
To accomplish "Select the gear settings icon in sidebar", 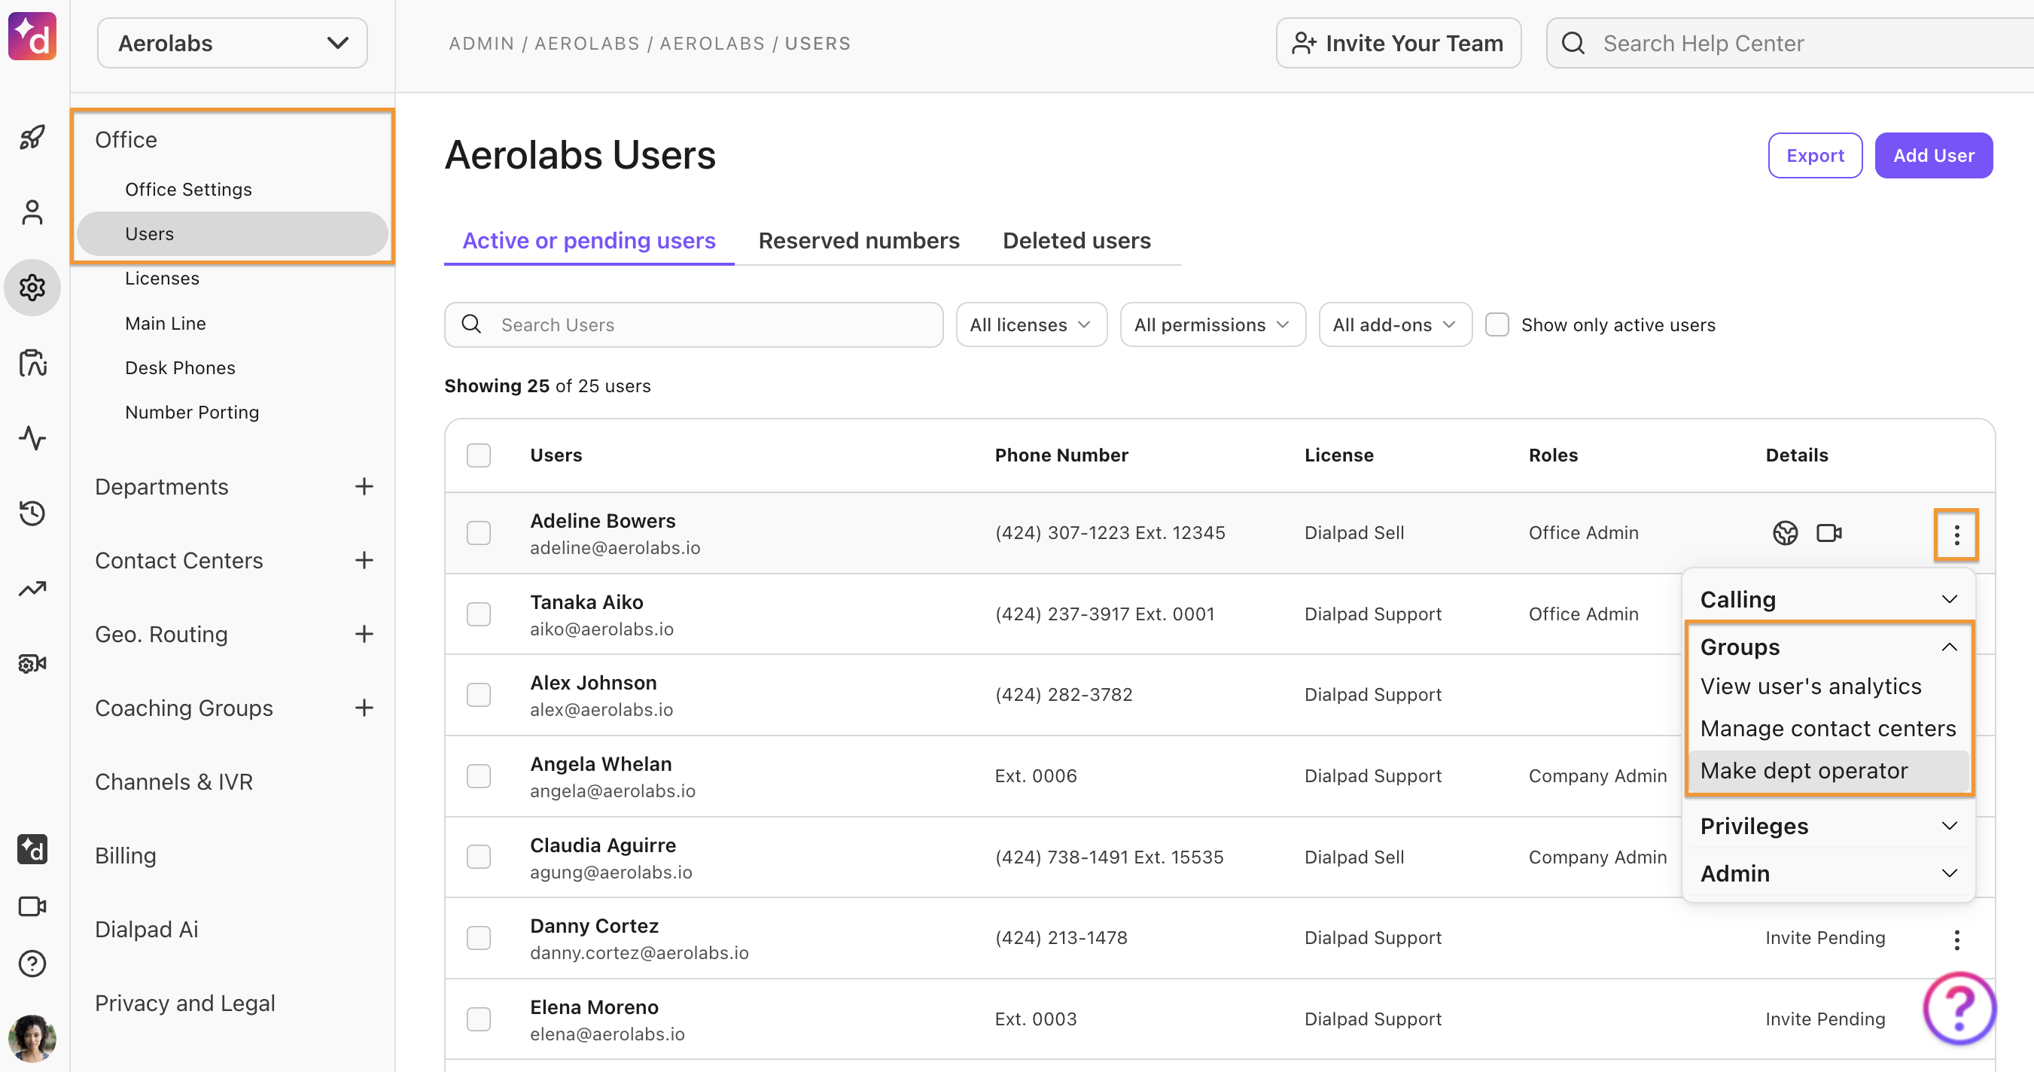I will click(32, 288).
